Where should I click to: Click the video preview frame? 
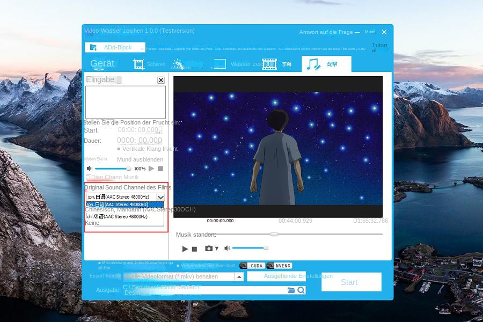tap(278, 147)
